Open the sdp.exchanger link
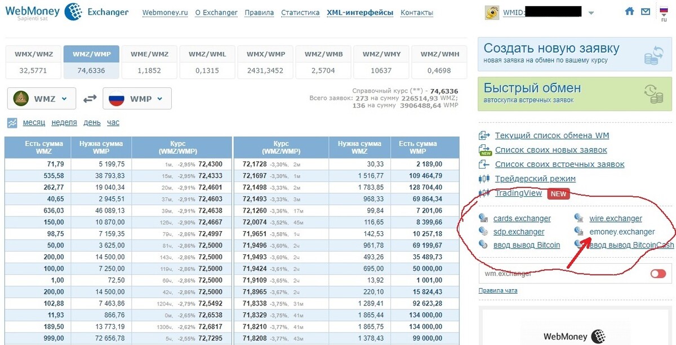Viewport: 676px width, 345px height. coord(519,232)
